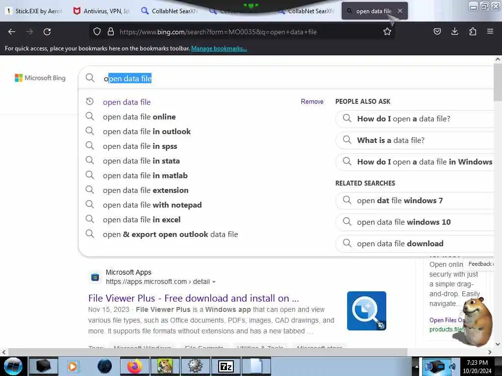Select suggestion open & export outlook data file

[170, 235]
